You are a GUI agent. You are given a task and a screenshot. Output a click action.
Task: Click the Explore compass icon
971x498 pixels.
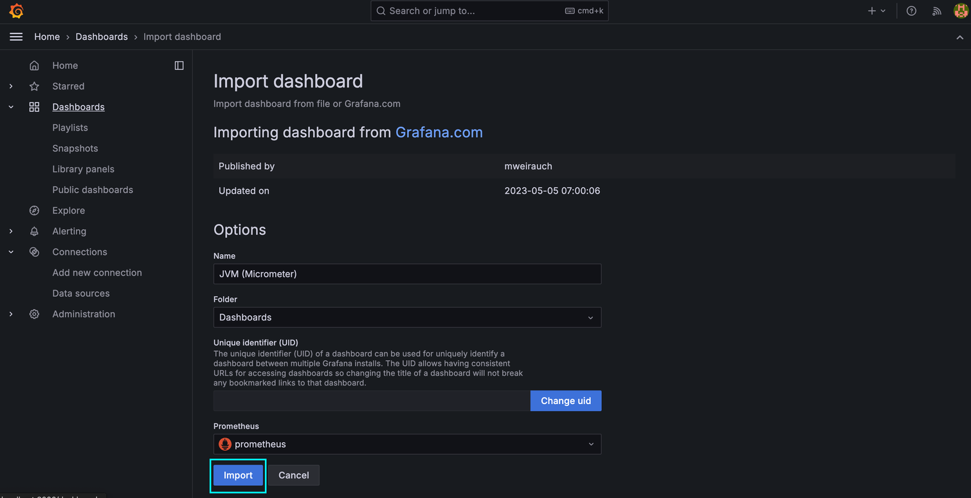point(34,210)
